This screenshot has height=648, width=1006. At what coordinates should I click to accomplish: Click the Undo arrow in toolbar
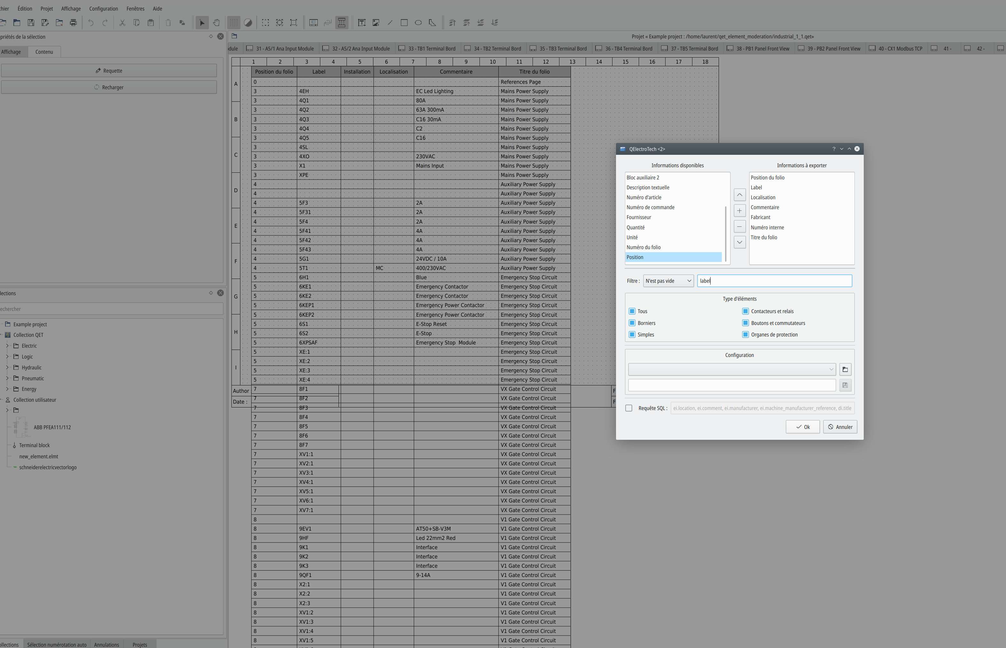(91, 23)
